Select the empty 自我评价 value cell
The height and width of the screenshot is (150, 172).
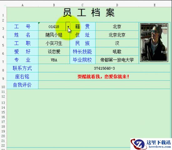pyautogui.click(x=104, y=85)
